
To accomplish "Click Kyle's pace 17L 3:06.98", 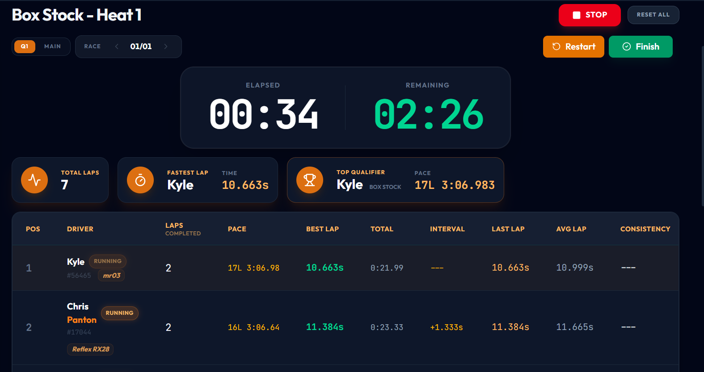I will (253, 268).
